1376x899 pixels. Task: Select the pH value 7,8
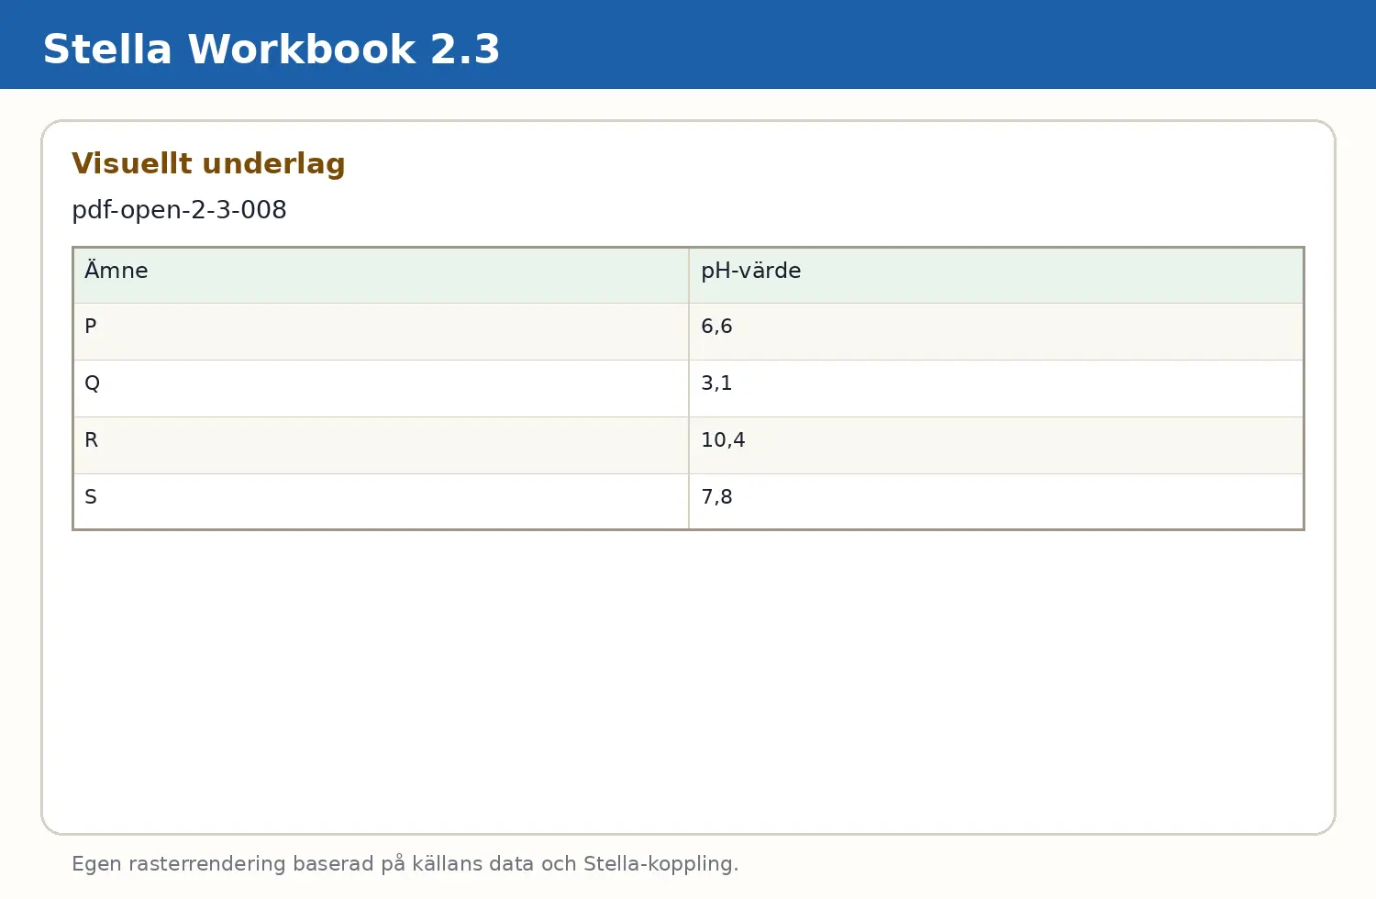[x=996, y=502]
